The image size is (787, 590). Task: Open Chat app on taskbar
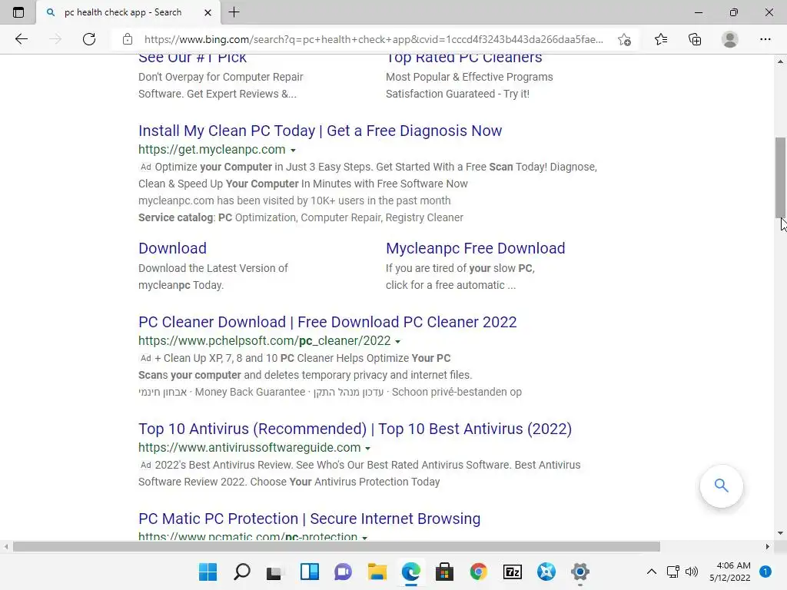344,572
